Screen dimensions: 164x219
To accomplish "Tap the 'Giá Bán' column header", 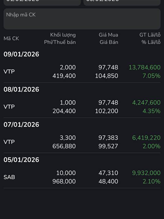I will pos(109,42).
